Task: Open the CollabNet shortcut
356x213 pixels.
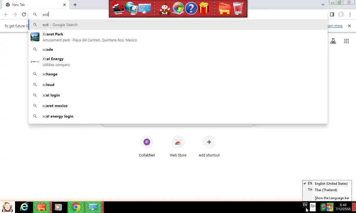Action: point(147,147)
